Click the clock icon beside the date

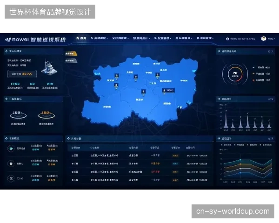227,39
